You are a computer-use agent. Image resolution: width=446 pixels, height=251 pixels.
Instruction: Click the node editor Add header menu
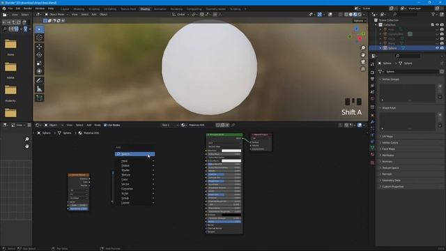tap(89, 125)
